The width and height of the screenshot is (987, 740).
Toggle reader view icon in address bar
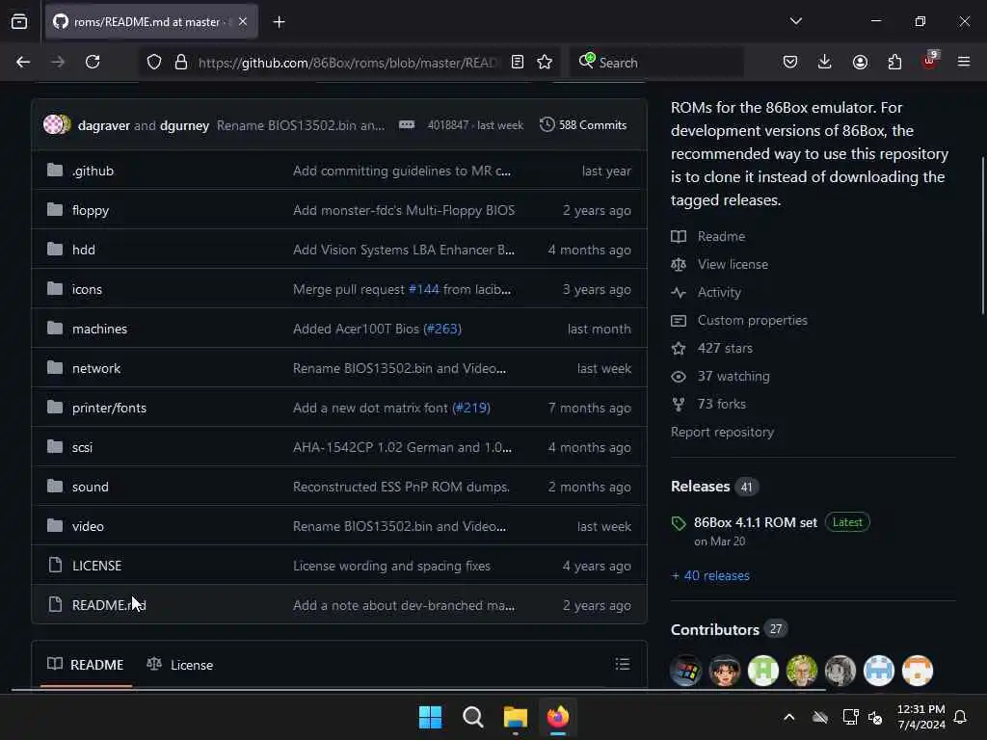518,62
